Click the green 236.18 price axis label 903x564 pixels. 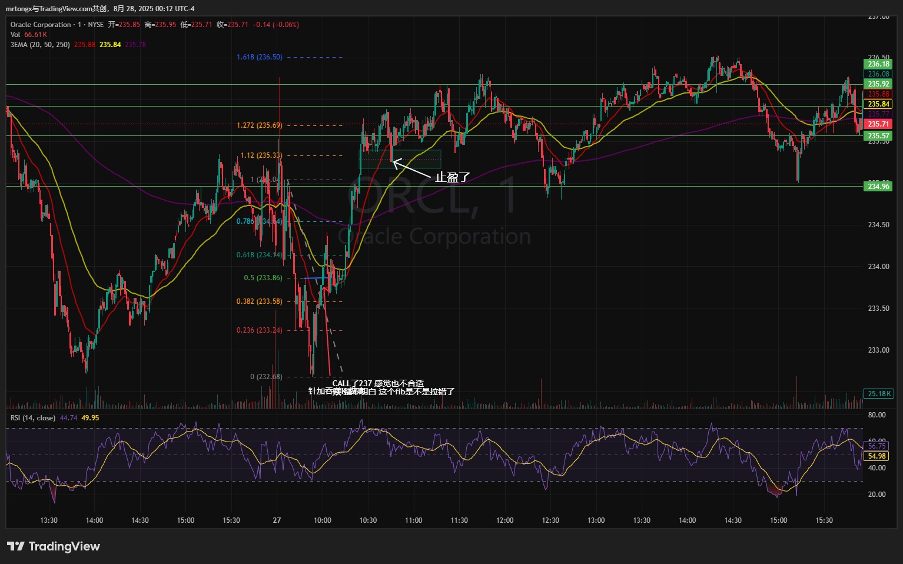coord(878,64)
